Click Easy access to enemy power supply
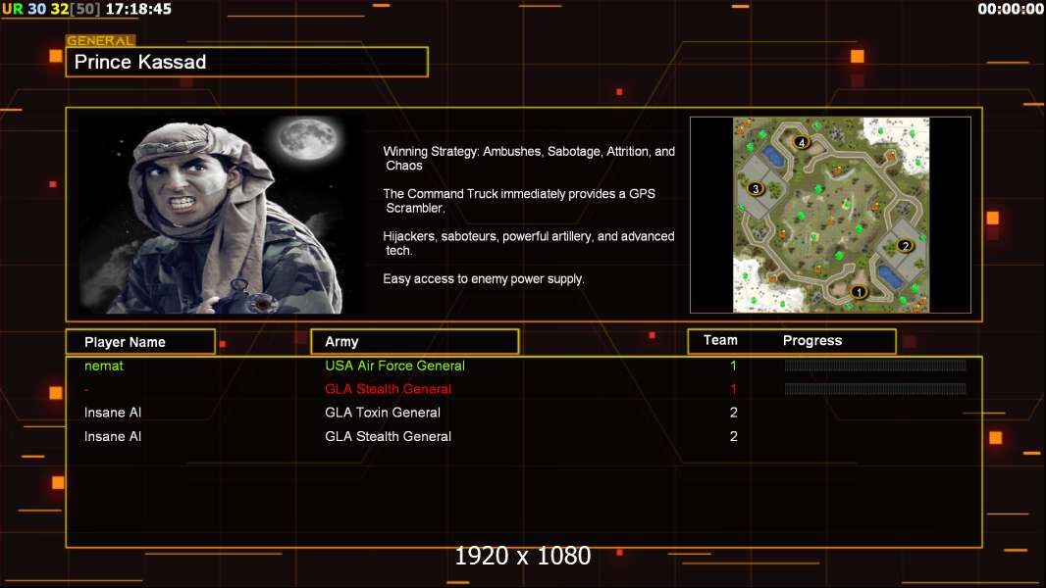 (483, 279)
